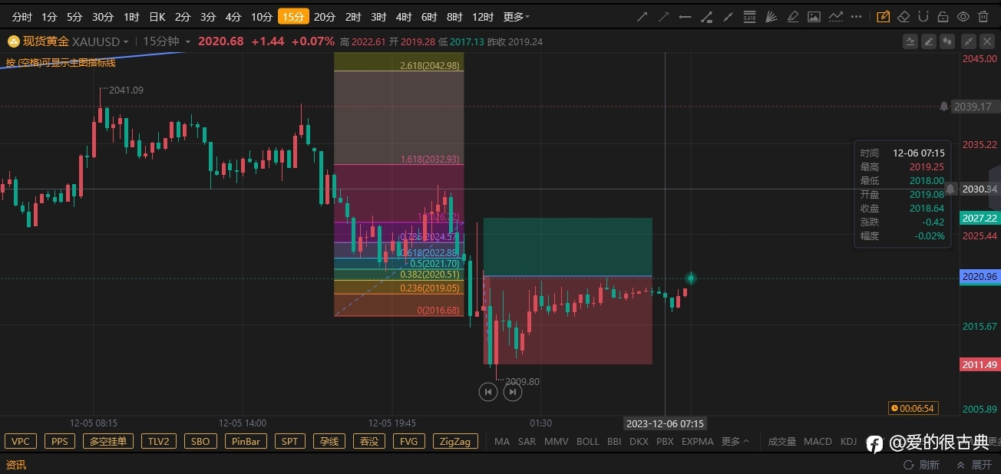Toggle the 孕线 pattern indicator

pyautogui.click(x=329, y=441)
